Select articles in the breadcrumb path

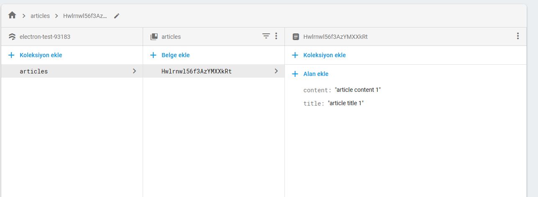pos(40,16)
